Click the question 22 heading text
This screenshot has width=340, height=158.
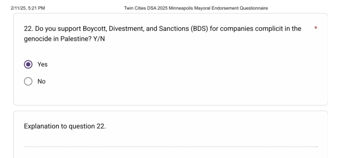coord(163,34)
